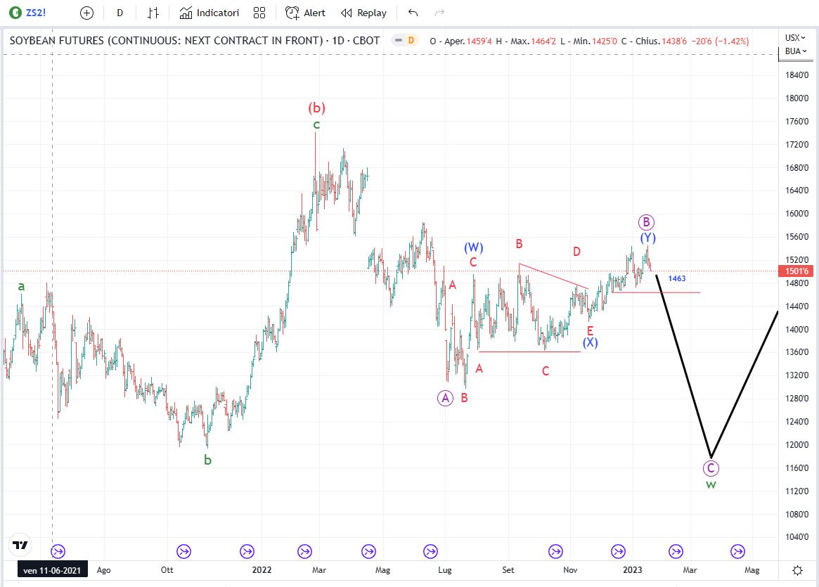
Task: Select the blue (X) wave label
Action: click(591, 342)
